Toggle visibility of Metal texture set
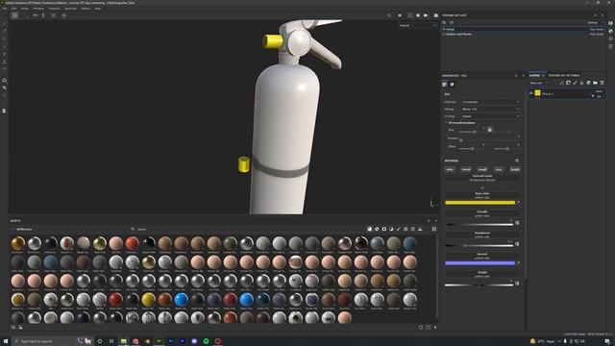615x346 pixels. tap(444, 30)
